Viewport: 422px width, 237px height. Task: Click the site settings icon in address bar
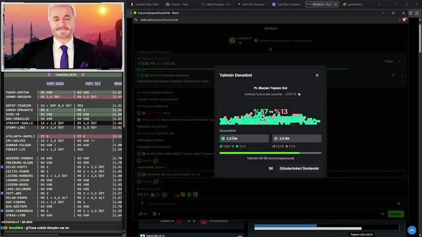click(x=136, y=20)
